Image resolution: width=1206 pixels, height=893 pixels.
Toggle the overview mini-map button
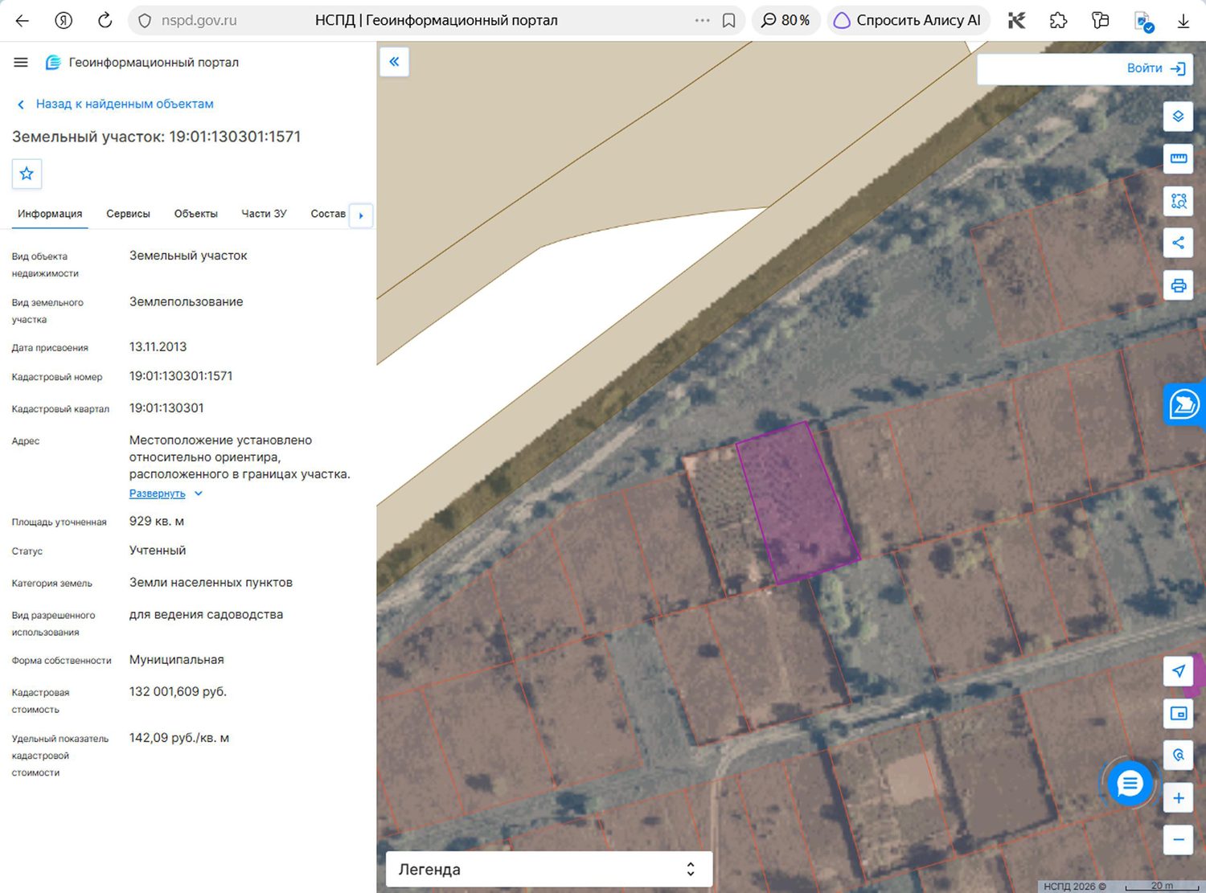(x=1178, y=714)
